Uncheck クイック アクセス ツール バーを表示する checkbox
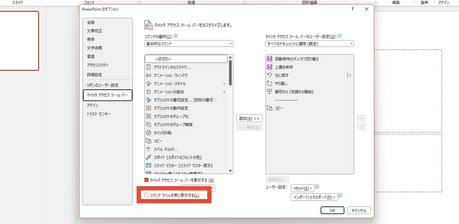This screenshot has height=224, width=459. 146,180
